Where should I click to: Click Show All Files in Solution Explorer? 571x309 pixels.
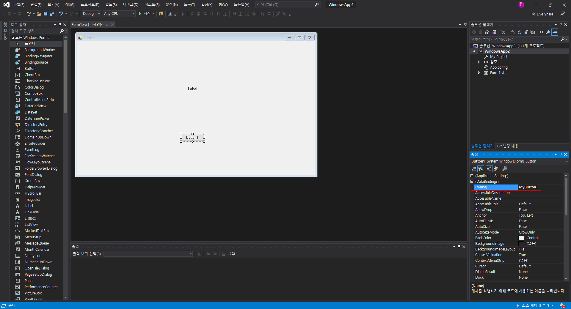[533, 32]
